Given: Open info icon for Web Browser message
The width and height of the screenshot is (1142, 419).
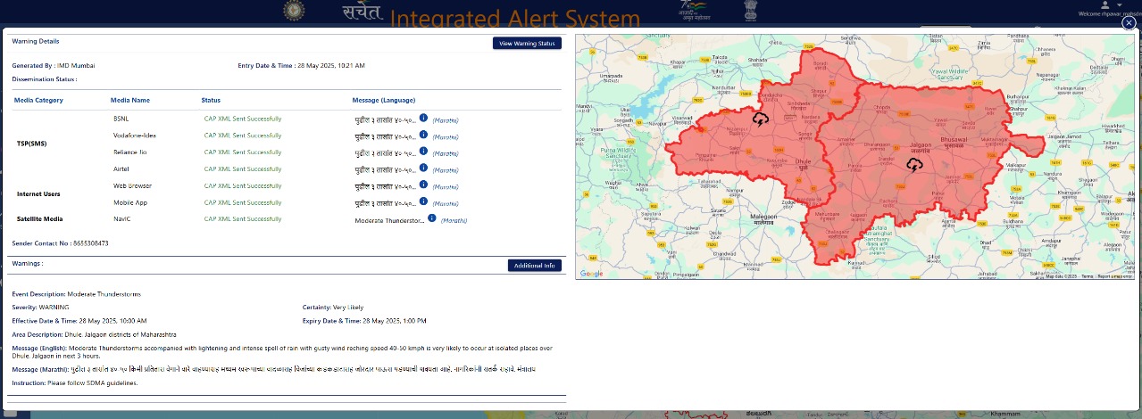Looking at the screenshot, I should 424,185.
